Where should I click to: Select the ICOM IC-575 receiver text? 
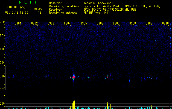(110, 10)
